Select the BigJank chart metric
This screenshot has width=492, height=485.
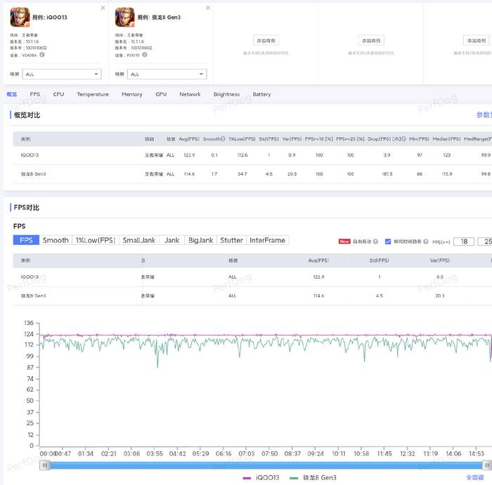[200, 240]
